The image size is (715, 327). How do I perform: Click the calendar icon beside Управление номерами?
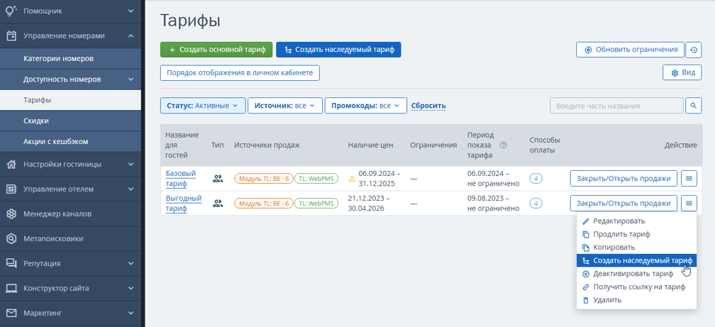(x=11, y=36)
